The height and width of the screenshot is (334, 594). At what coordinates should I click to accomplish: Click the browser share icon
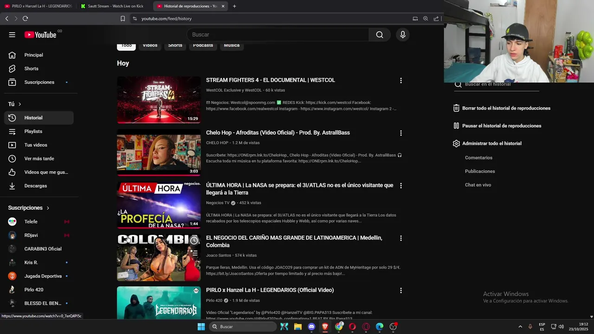click(436, 19)
